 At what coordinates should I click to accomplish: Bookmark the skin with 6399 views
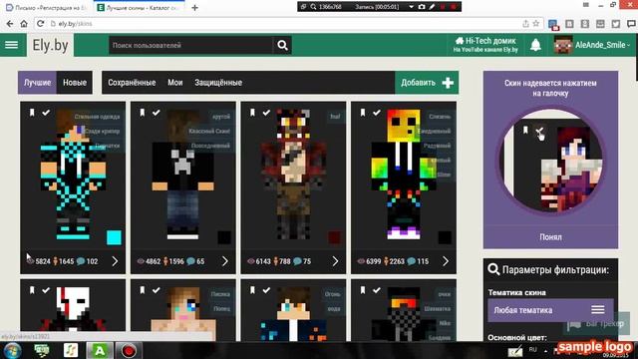pos(363,113)
